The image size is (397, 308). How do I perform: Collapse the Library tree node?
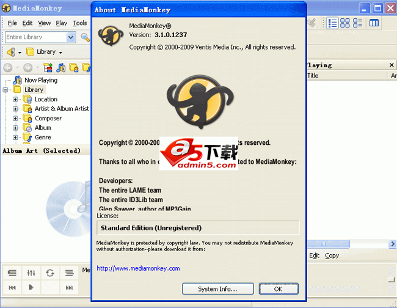pos(5,90)
